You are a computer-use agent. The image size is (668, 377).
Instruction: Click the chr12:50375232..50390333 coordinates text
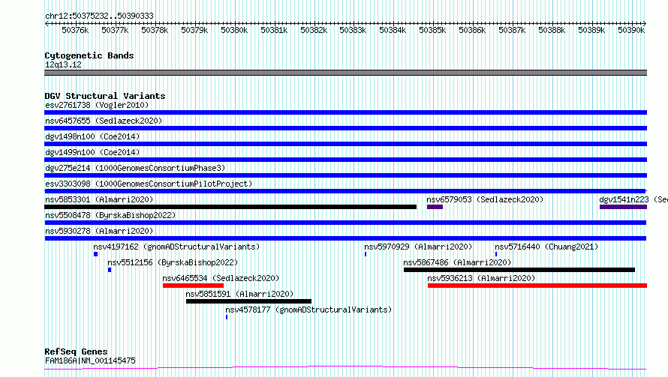tap(99, 16)
